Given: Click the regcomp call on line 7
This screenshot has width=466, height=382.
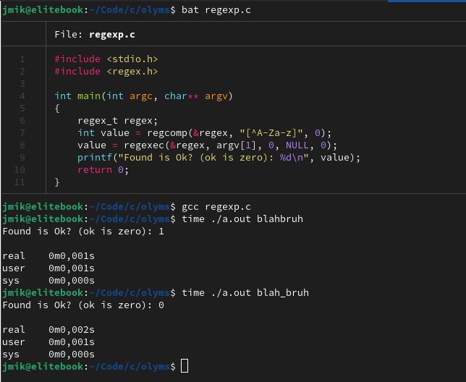Looking at the screenshot, I should click(x=239, y=133).
